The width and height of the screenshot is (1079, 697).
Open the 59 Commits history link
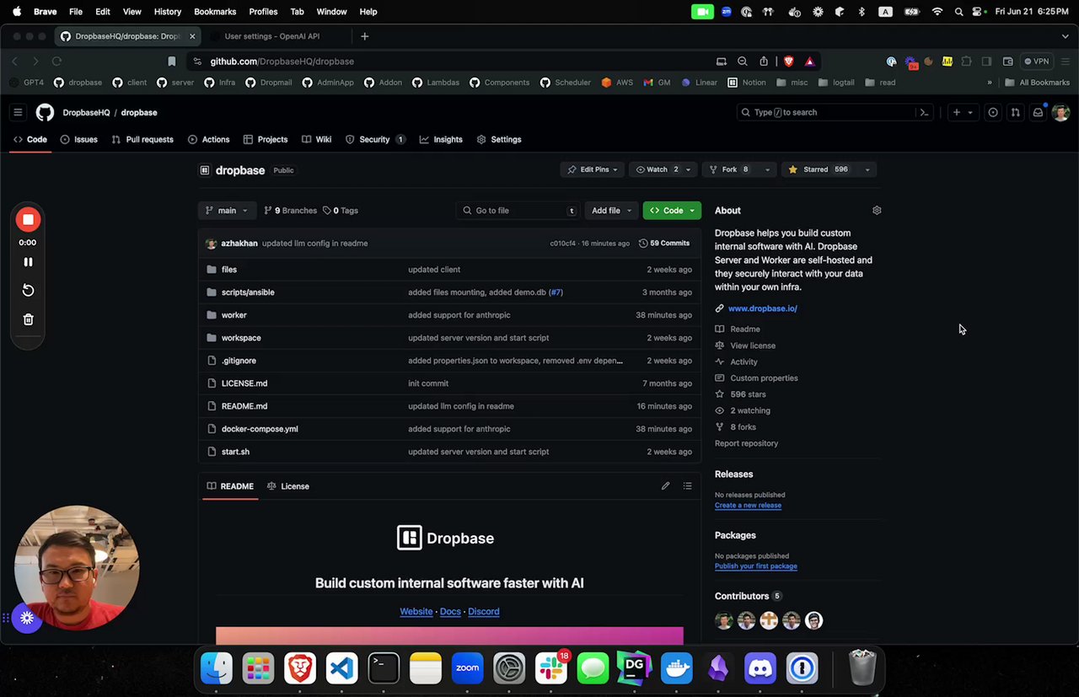[664, 244]
